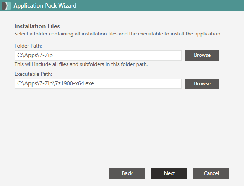Viewport: 244px width, 186px height.
Task: Click the empty teal title bar area
Action: pyautogui.click(x=160, y=6)
